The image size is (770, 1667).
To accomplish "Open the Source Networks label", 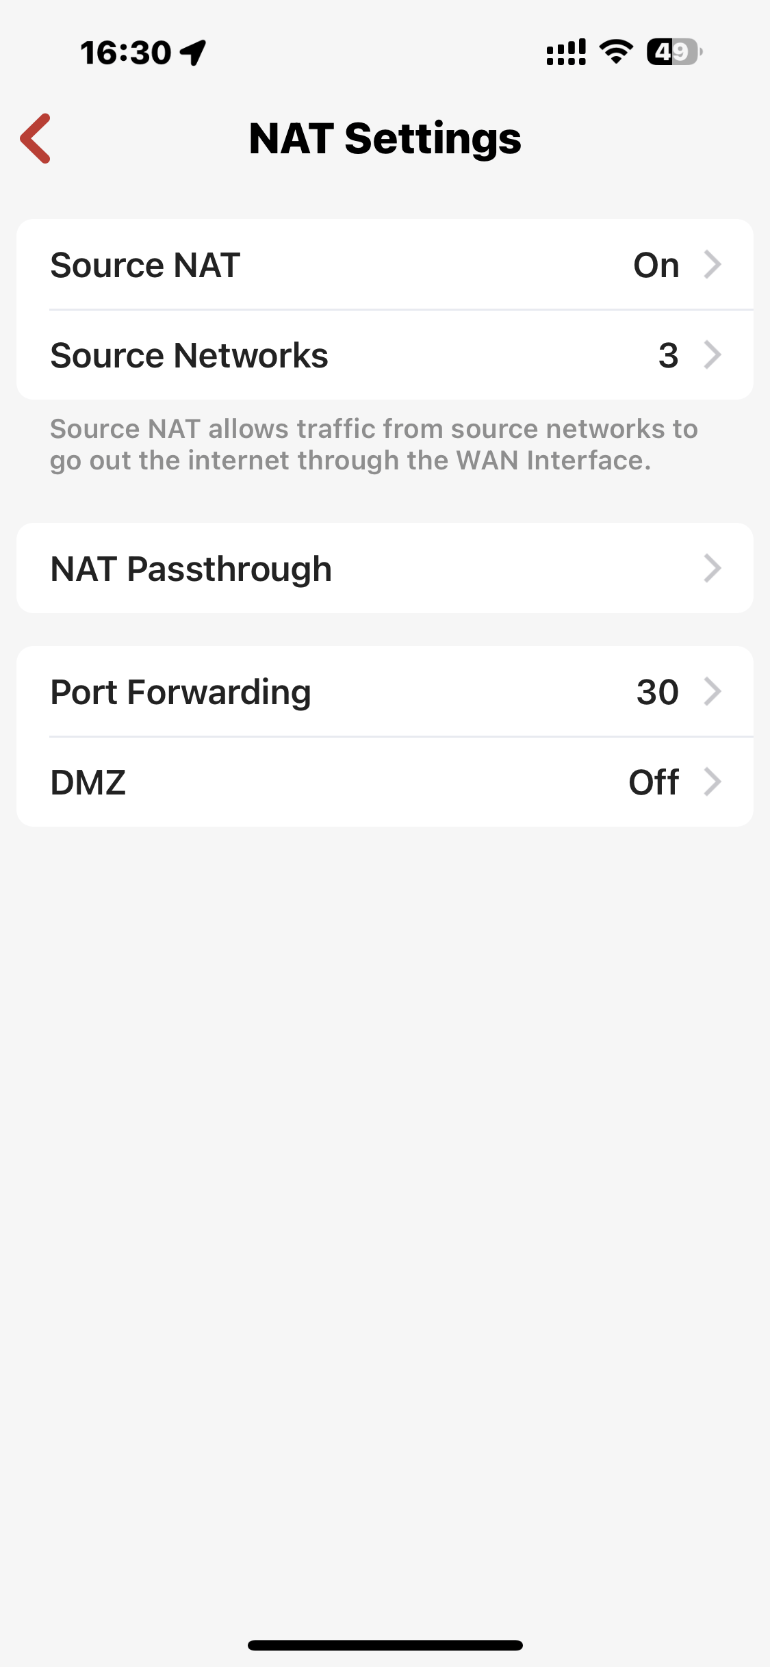I will [x=190, y=355].
